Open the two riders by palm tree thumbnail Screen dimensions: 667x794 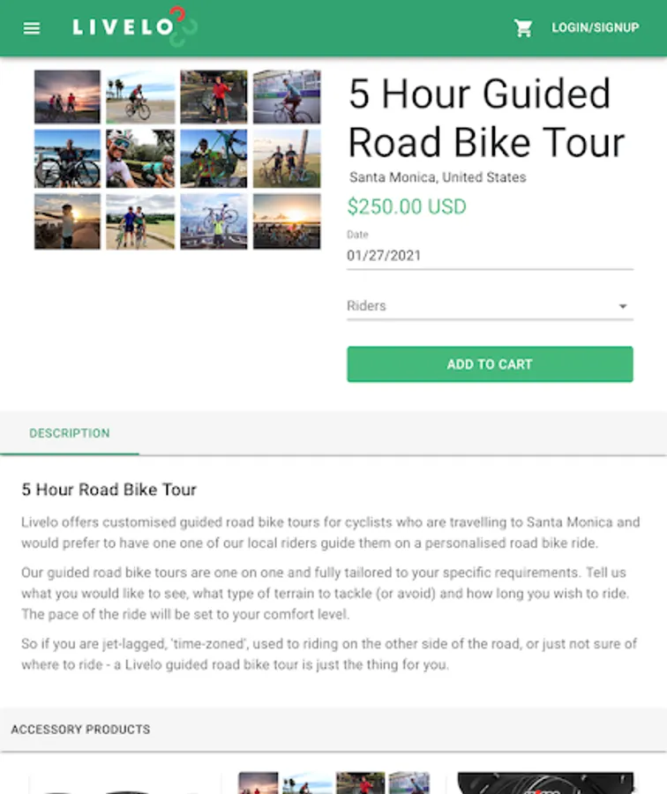pyautogui.click(x=287, y=159)
